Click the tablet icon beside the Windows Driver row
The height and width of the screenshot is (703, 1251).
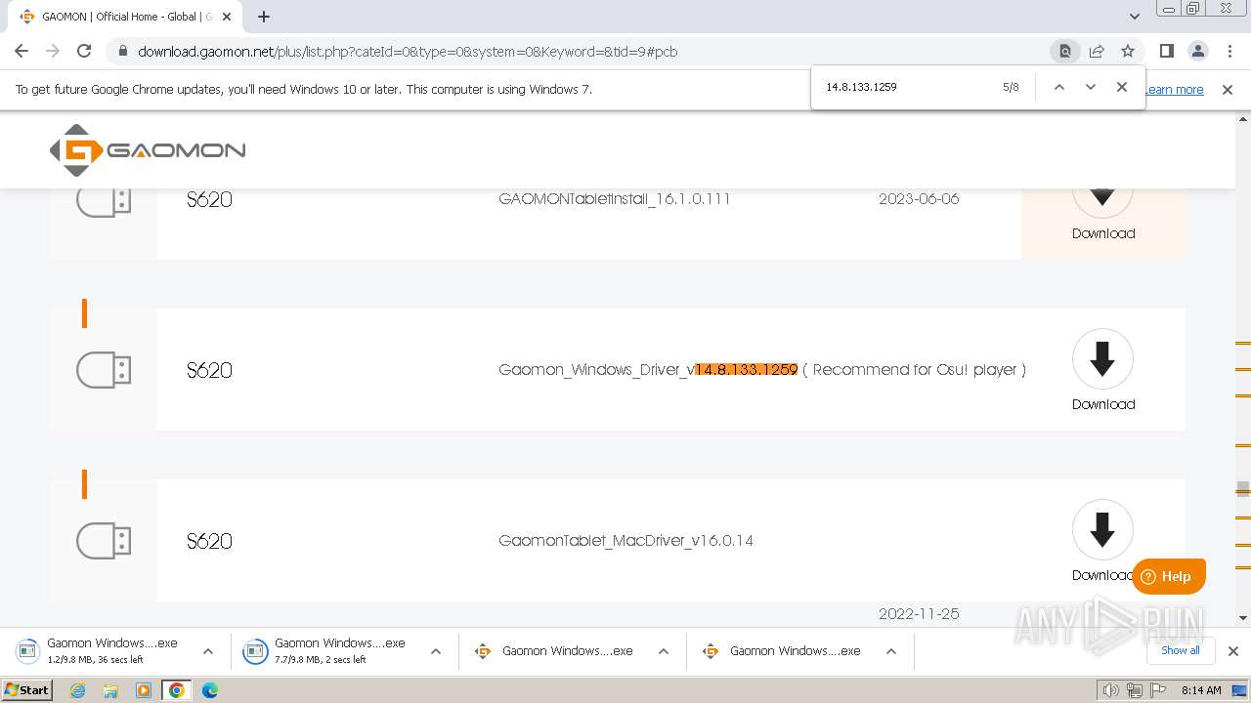pos(104,370)
